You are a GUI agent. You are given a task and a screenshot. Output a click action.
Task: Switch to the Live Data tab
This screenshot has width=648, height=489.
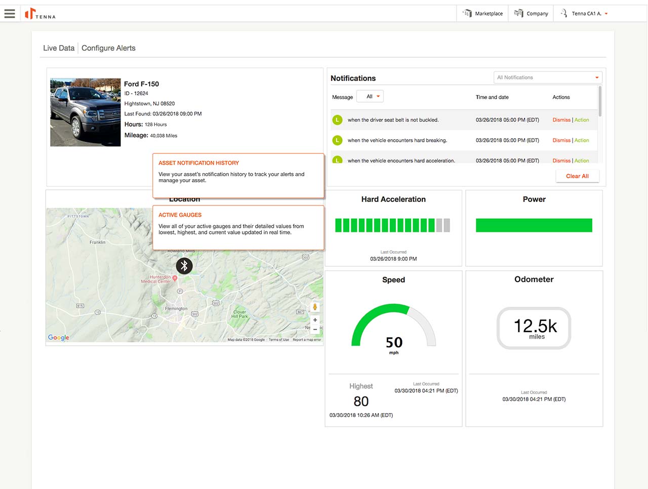pos(59,48)
